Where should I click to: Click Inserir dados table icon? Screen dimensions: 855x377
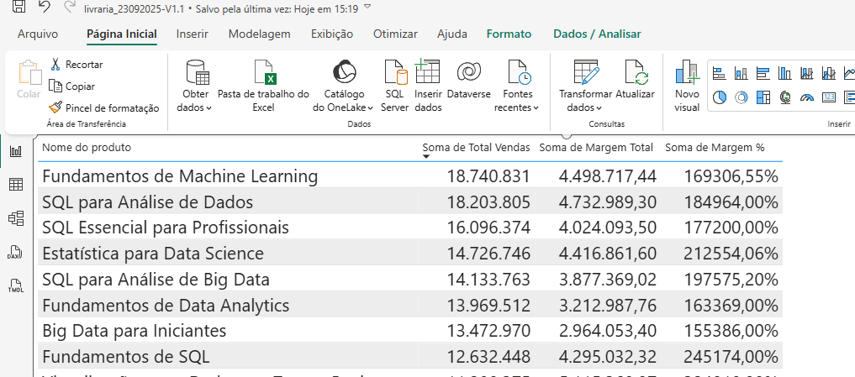(427, 71)
